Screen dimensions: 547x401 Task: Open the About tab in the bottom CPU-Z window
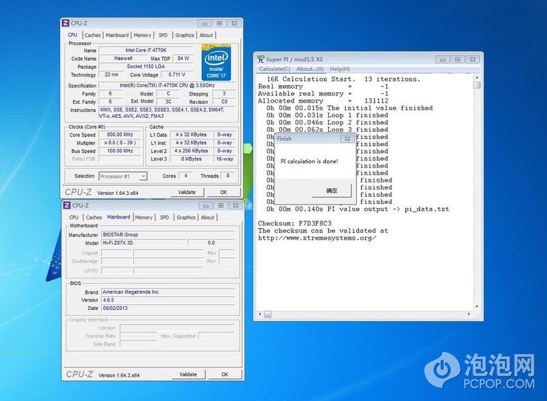[207, 217]
